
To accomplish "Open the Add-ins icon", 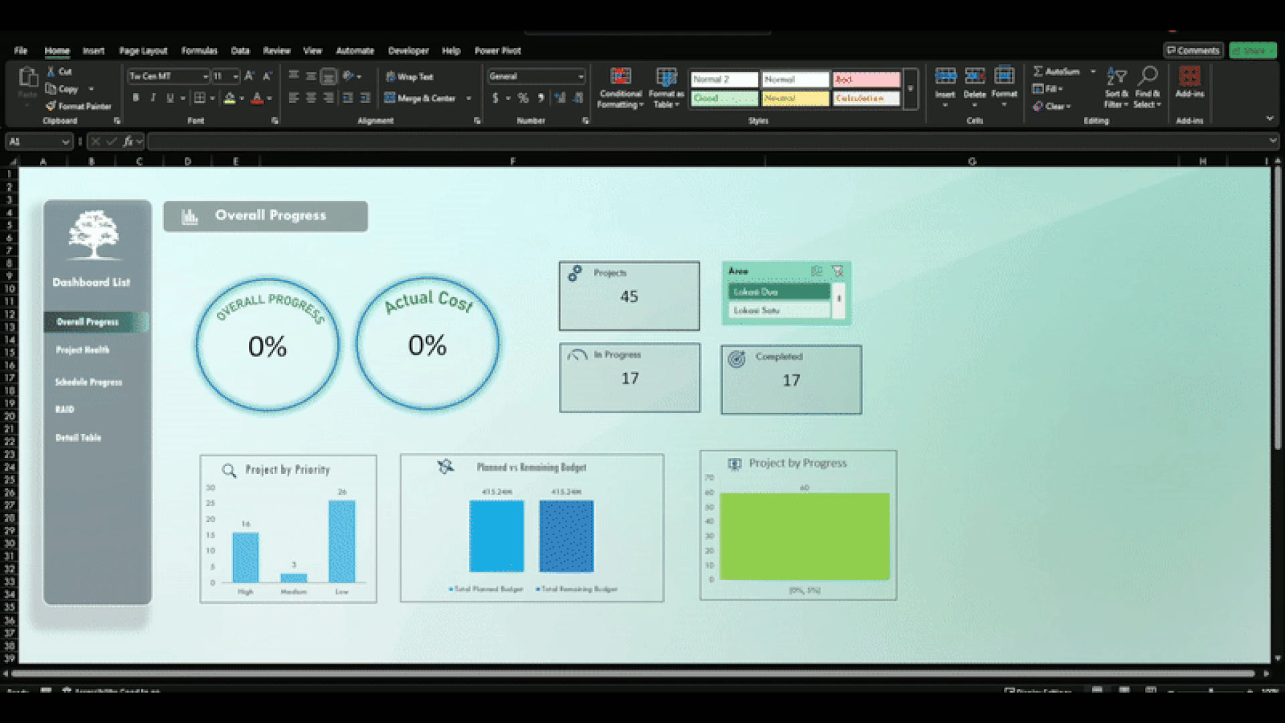I will tap(1189, 76).
